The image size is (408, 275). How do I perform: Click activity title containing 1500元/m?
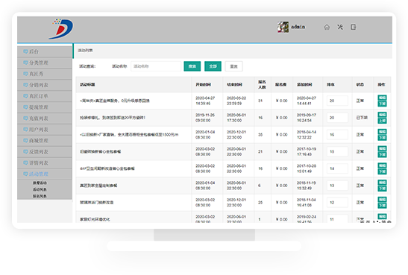pyautogui.click(x=129, y=135)
